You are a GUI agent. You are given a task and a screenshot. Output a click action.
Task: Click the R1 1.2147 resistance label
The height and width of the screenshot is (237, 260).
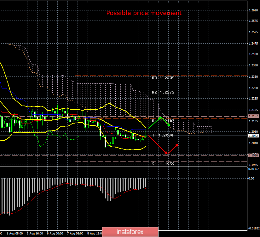point(163,121)
